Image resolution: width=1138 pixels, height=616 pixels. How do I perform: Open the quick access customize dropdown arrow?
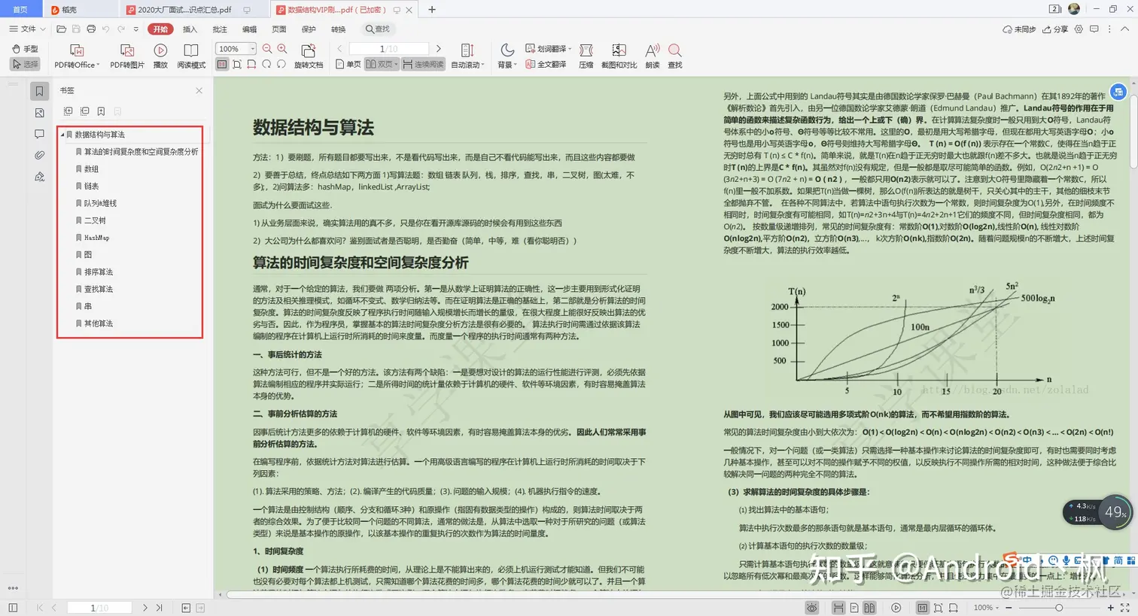click(135, 29)
